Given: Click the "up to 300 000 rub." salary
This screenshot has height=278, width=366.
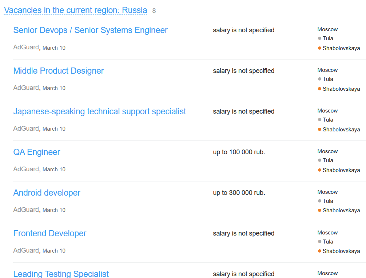Looking at the screenshot, I should 239,193.
